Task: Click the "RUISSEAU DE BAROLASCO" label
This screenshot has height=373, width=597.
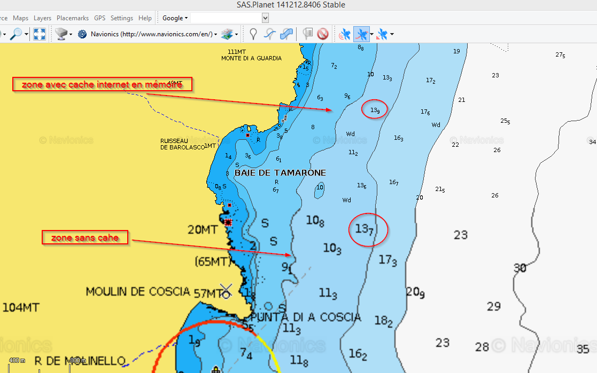Action: [182, 144]
